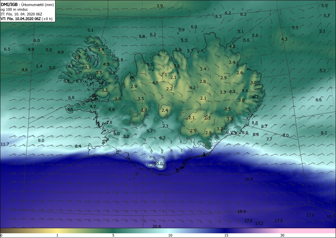This screenshot has width=336, height=238.
Task: Click the 'DMI/IGB : Úrkomumætti (mm)' title line
Action: (27, 4)
